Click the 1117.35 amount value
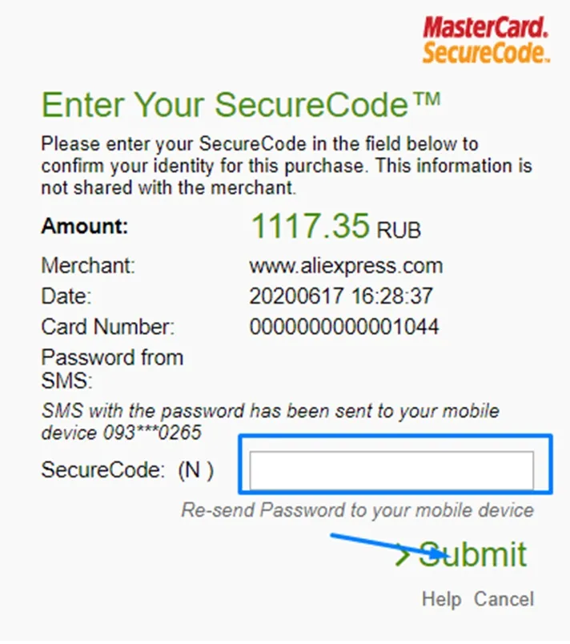Screen dimensions: 570x644 pyautogui.click(x=310, y=227)
